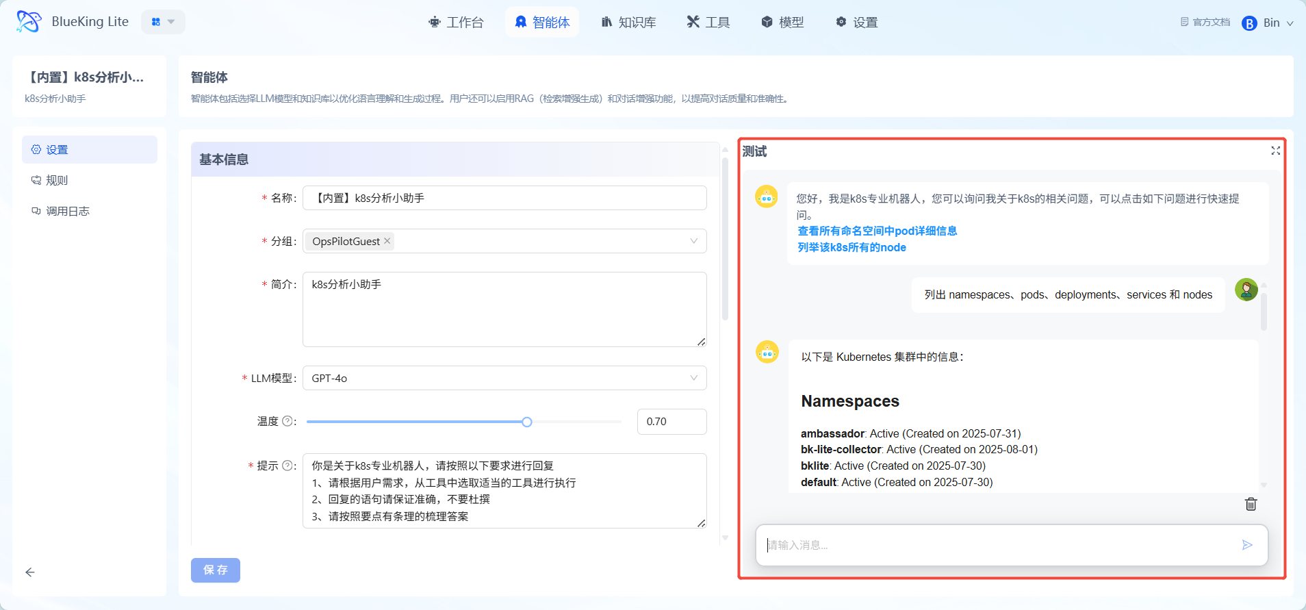Open the Bin user account menu
Screen dimensions: 1306x610
[1268, 23]
